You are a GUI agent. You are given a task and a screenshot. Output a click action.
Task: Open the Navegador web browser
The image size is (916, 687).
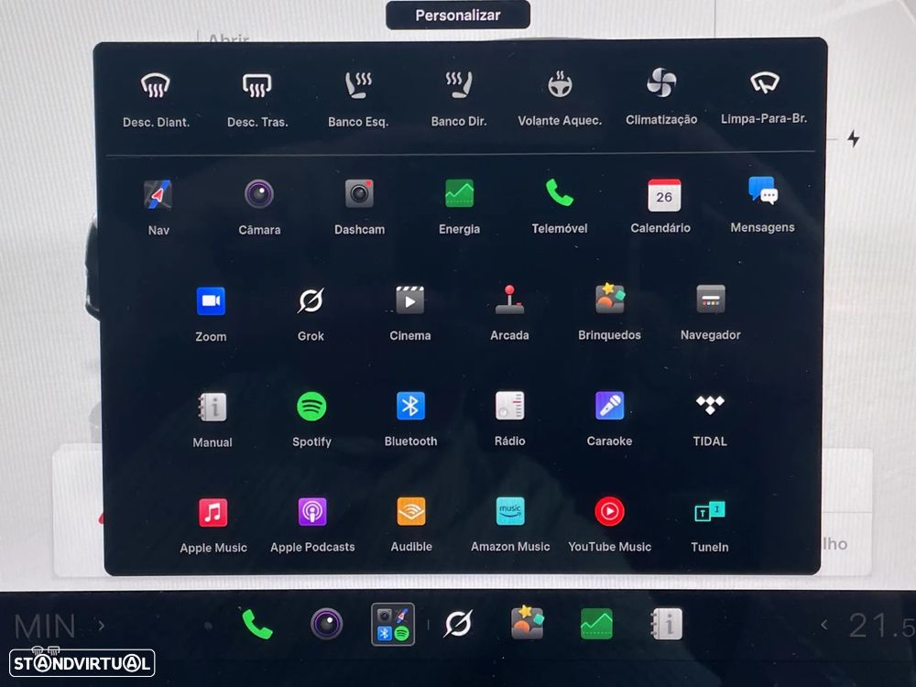(x=711, y=300)
